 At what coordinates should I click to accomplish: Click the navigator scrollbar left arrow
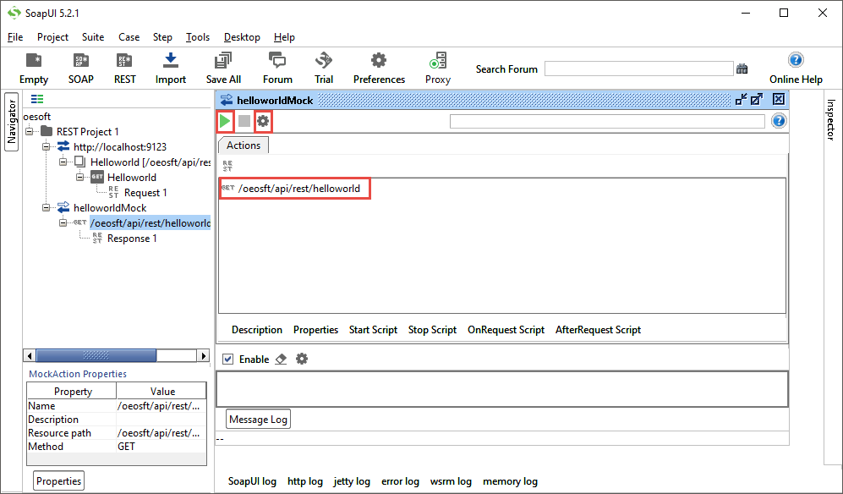pos(30,355)
